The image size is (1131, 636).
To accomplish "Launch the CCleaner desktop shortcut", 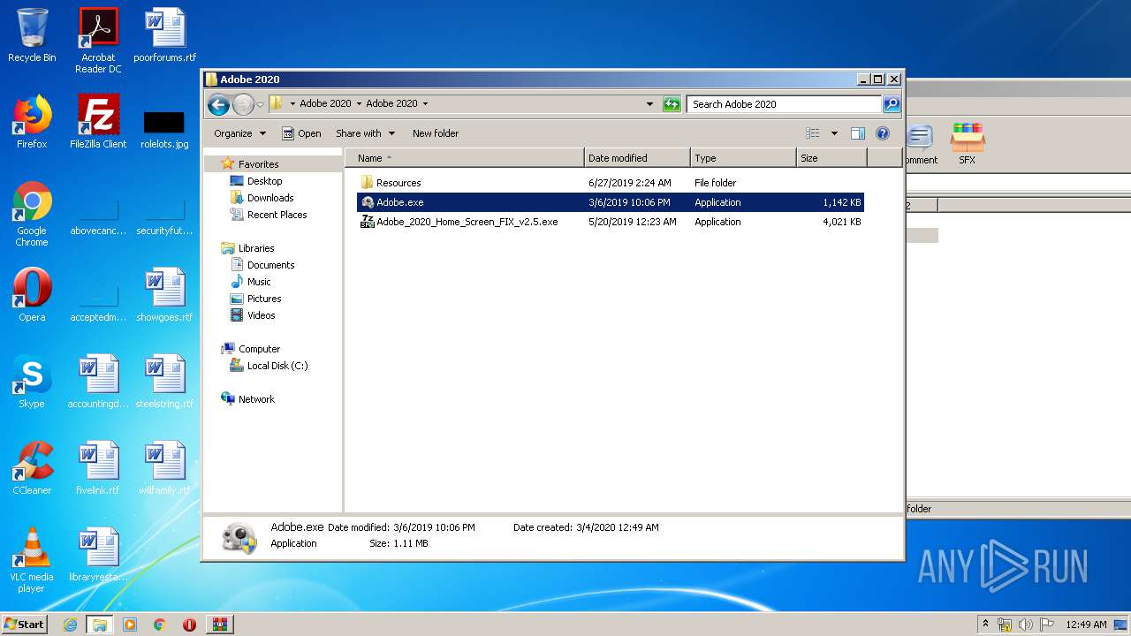I will pos(32,468).
